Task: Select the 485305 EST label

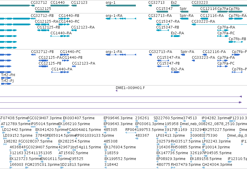Action: coord(110,130)
